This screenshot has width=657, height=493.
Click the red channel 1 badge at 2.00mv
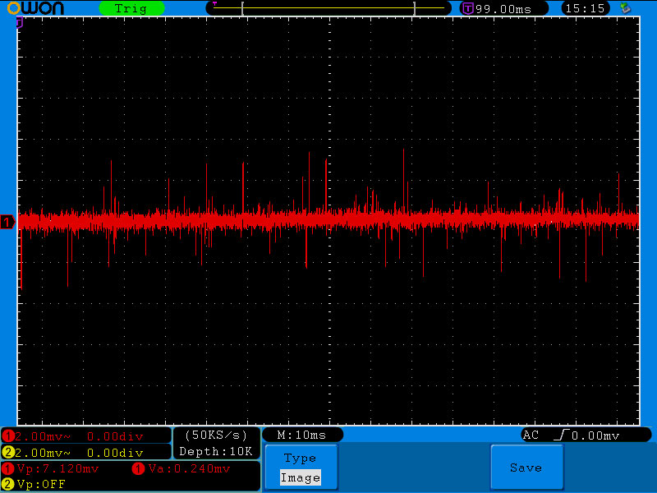[8, 435]
